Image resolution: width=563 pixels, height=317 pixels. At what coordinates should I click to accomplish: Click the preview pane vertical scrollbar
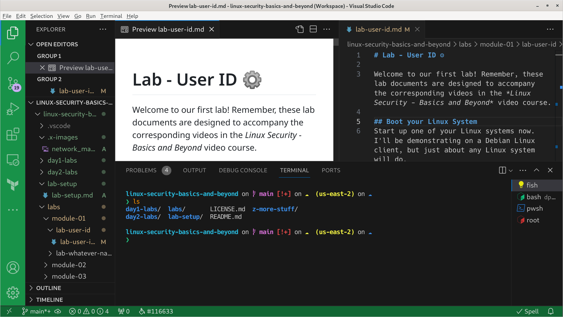336,43
